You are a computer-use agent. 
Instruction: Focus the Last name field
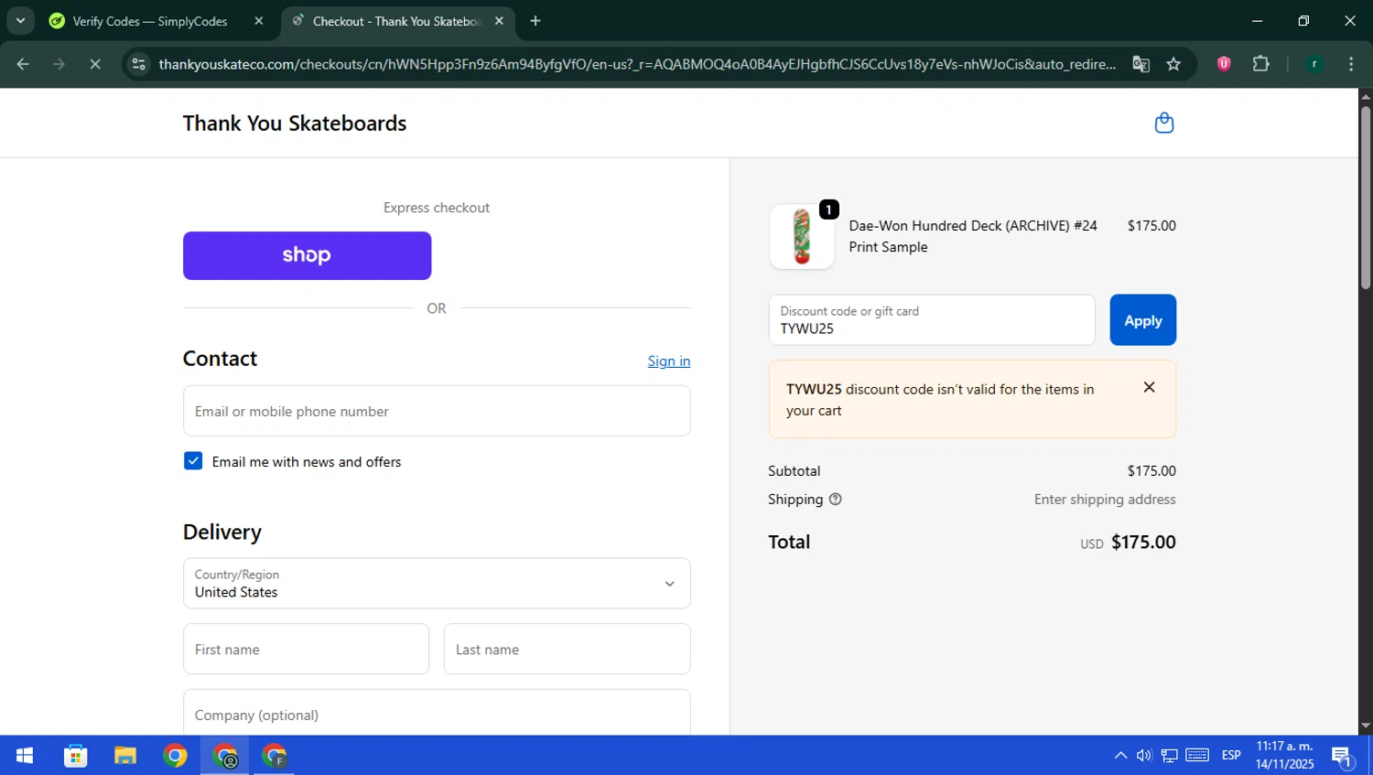click(x=568, y=650)
